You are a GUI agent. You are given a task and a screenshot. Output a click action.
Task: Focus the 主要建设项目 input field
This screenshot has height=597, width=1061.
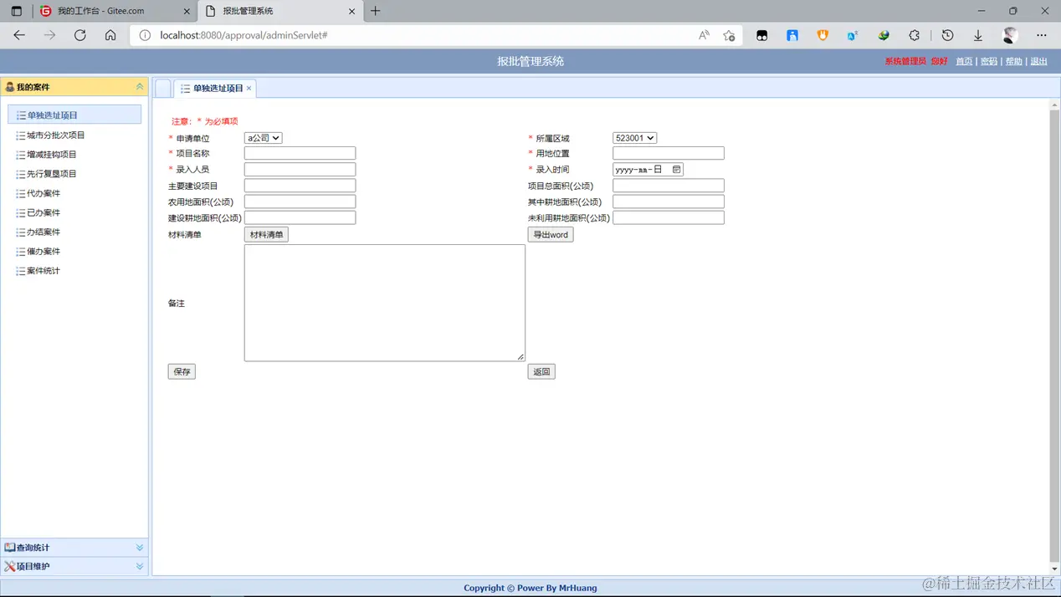click(300, 186)
